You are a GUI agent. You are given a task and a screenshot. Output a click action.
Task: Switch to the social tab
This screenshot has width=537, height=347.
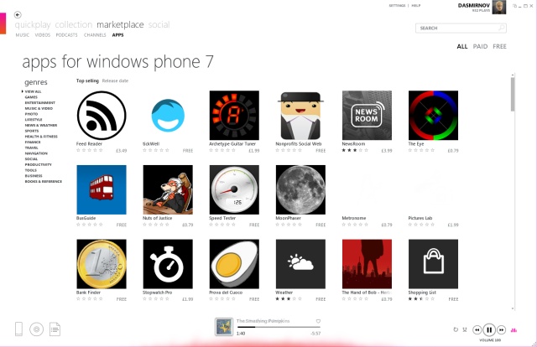coord(159,24)
